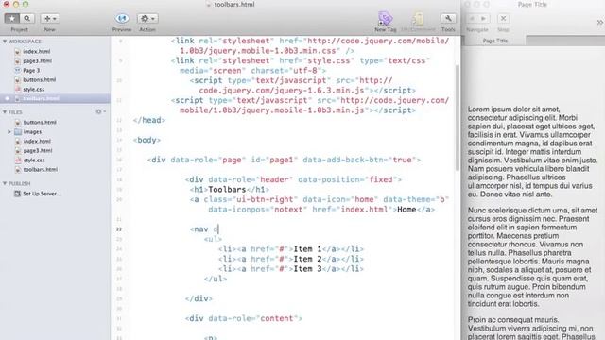Open the FILES section gear menu
The width and height of the screenshot is (605, 340).
pos(100,111)
